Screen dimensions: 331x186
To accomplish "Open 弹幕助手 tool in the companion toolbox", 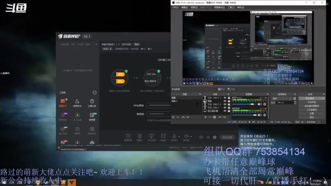I will 63,103.
